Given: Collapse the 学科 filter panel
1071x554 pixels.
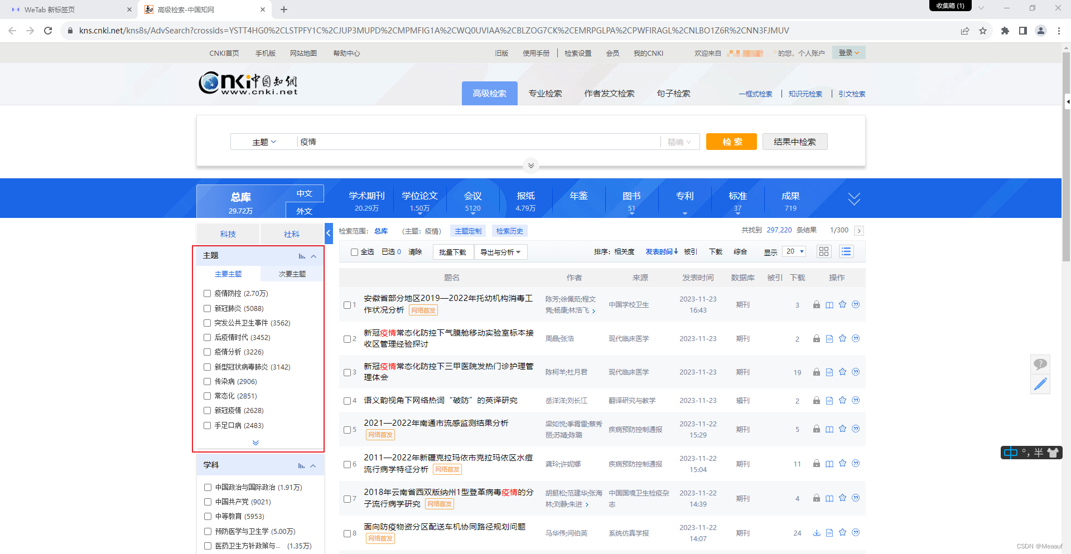Looking at the screenshot, I should point(313,465).
